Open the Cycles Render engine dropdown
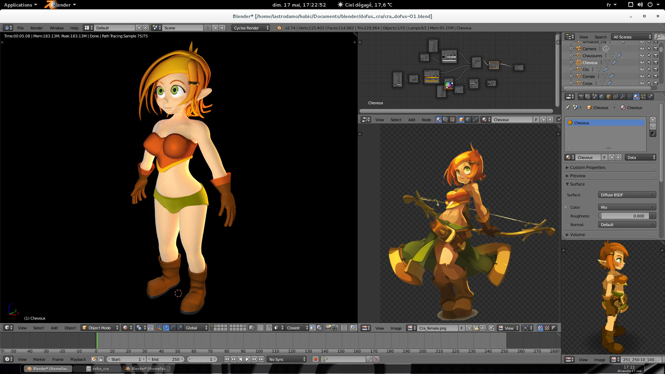 coord(251,28)
